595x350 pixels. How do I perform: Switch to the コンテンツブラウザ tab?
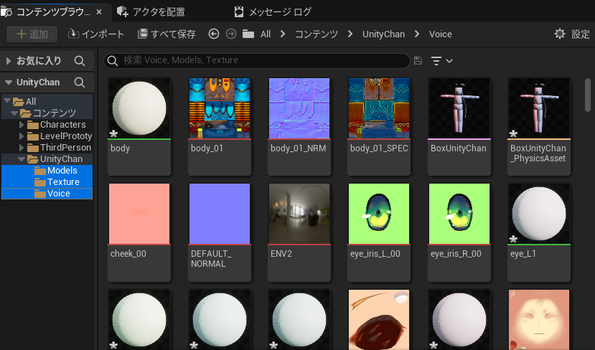click(x=52, y=12)
